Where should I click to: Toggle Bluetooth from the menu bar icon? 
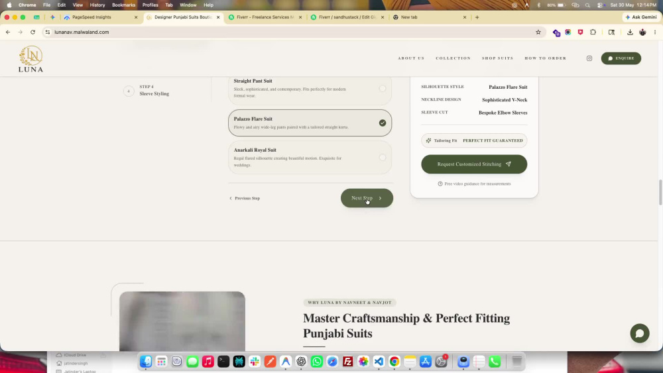tap(538, 5)
